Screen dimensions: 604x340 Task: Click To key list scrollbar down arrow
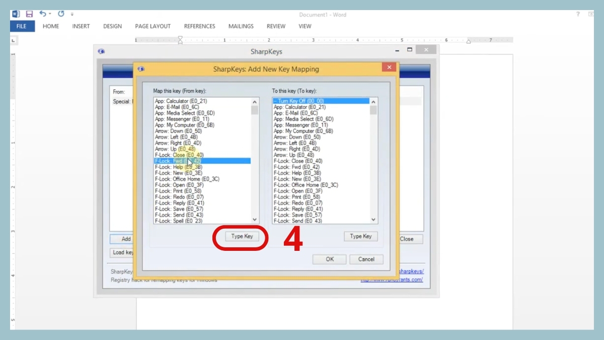click(373, 220)
